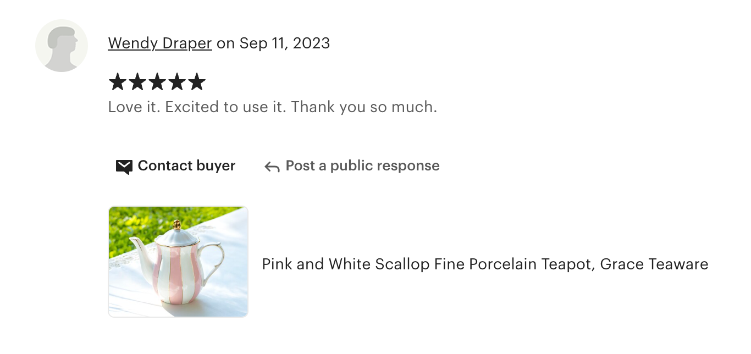Select the third, middle rating star
Image resolution: width=751 pixels, height=354 pixels.
click(157, 82)
